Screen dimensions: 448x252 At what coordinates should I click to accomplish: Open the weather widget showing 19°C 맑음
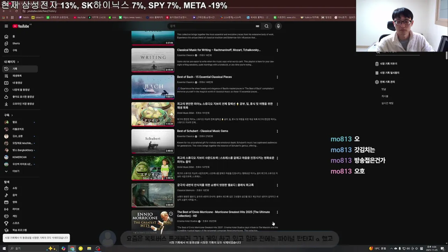coord(377,248)
